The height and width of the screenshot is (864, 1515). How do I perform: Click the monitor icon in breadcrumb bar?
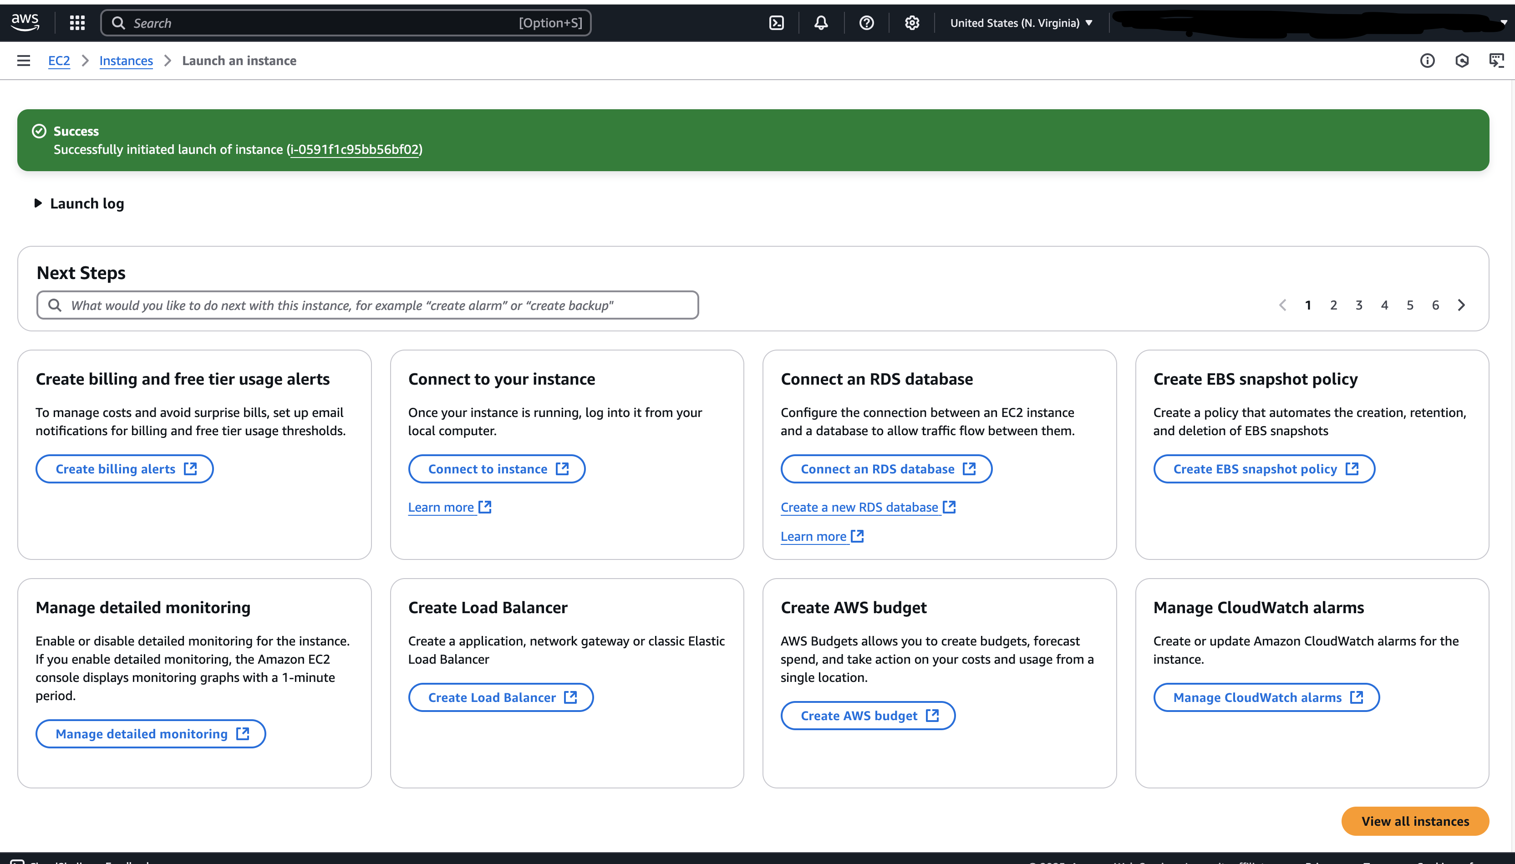click(x=1497, y=61)
